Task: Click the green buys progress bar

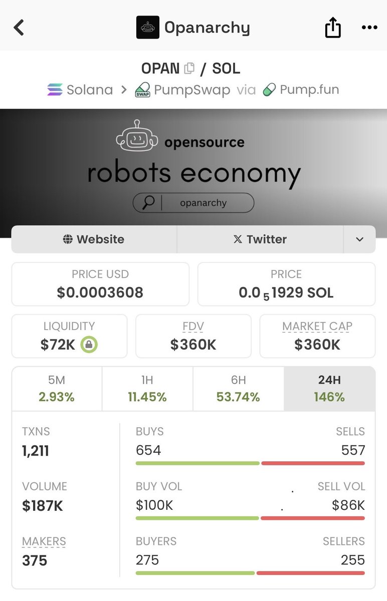Action: 197,463
